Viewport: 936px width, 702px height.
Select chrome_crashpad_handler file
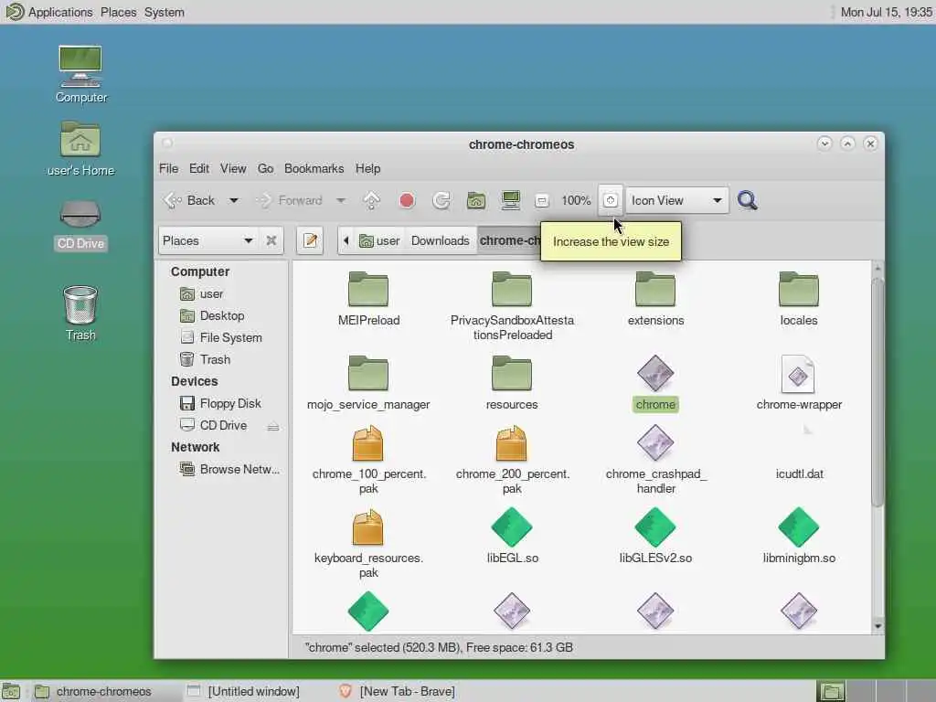click(x=655, y=460)
